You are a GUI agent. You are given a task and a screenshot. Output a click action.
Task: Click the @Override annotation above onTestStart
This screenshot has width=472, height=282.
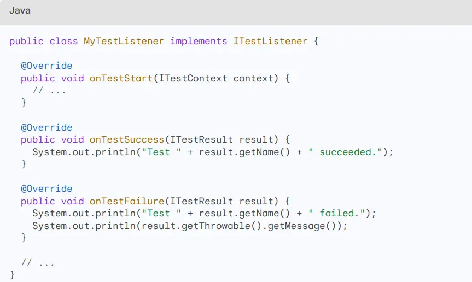46,66
